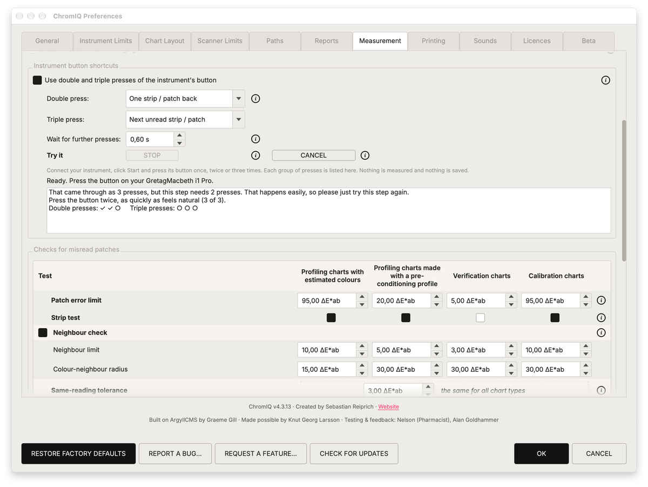Enable Strip test for Verification charts

pos(480,318)
